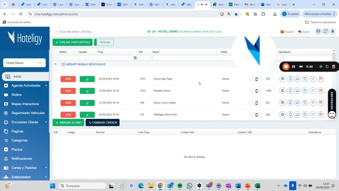Open Windows Start menu
The width and height of the screenshot is (339, 191).
coord(52,186)
